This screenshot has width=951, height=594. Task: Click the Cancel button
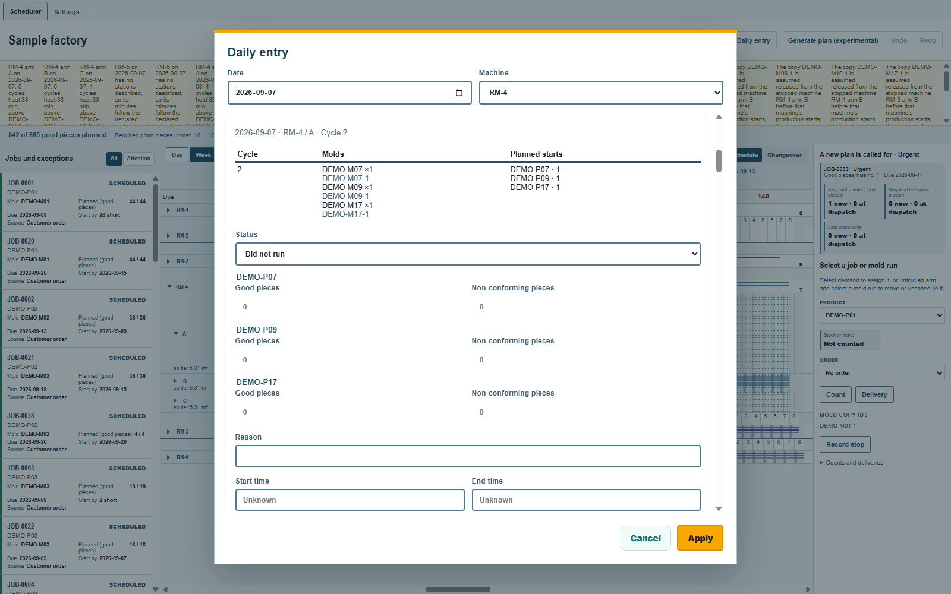coord(645,538)
